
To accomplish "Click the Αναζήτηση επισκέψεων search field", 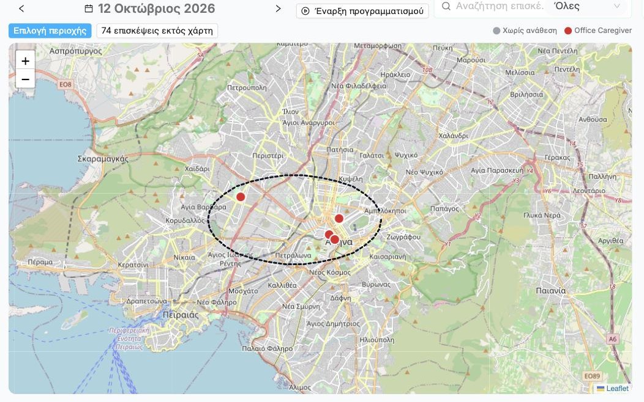I will (500, 6).
